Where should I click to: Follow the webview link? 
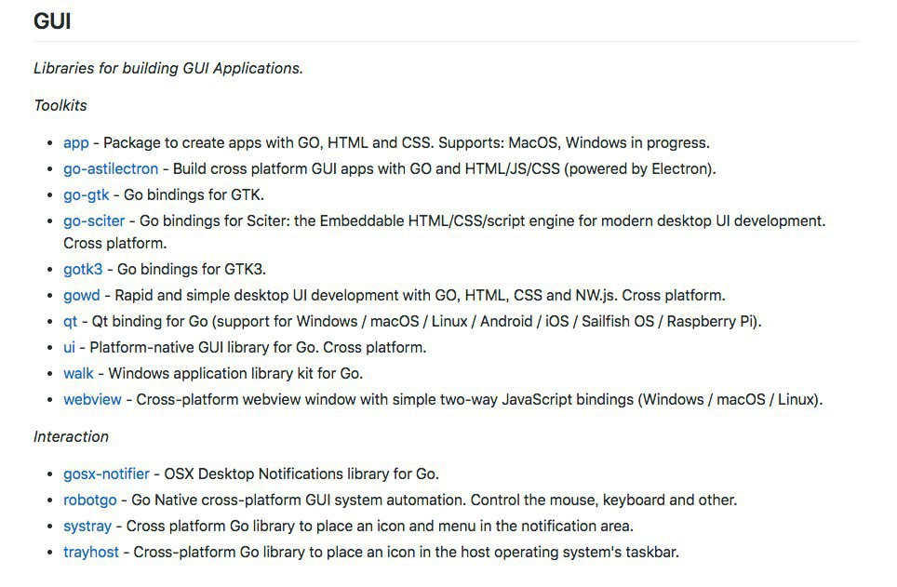(x=92, y=399)
